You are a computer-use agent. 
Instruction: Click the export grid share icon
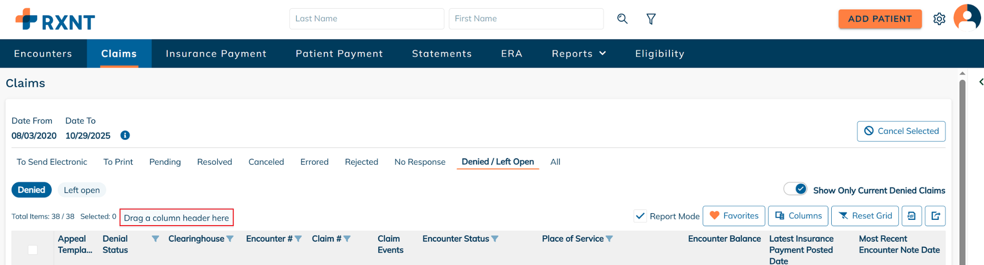tap(935, 216)
